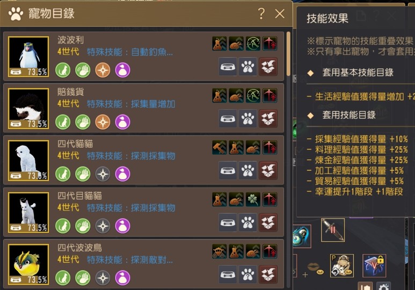This screenshot has height=290, width=415.
Task: Click the 特殊技能：自動釣魚 text of 波波利
Action: (x=130, y=52)
